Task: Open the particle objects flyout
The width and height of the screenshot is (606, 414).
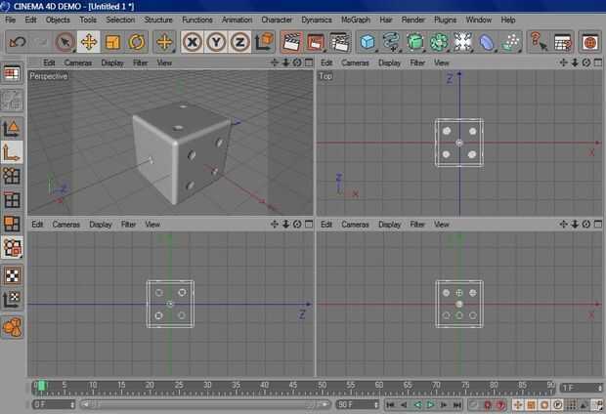Action: click(510, 42)
